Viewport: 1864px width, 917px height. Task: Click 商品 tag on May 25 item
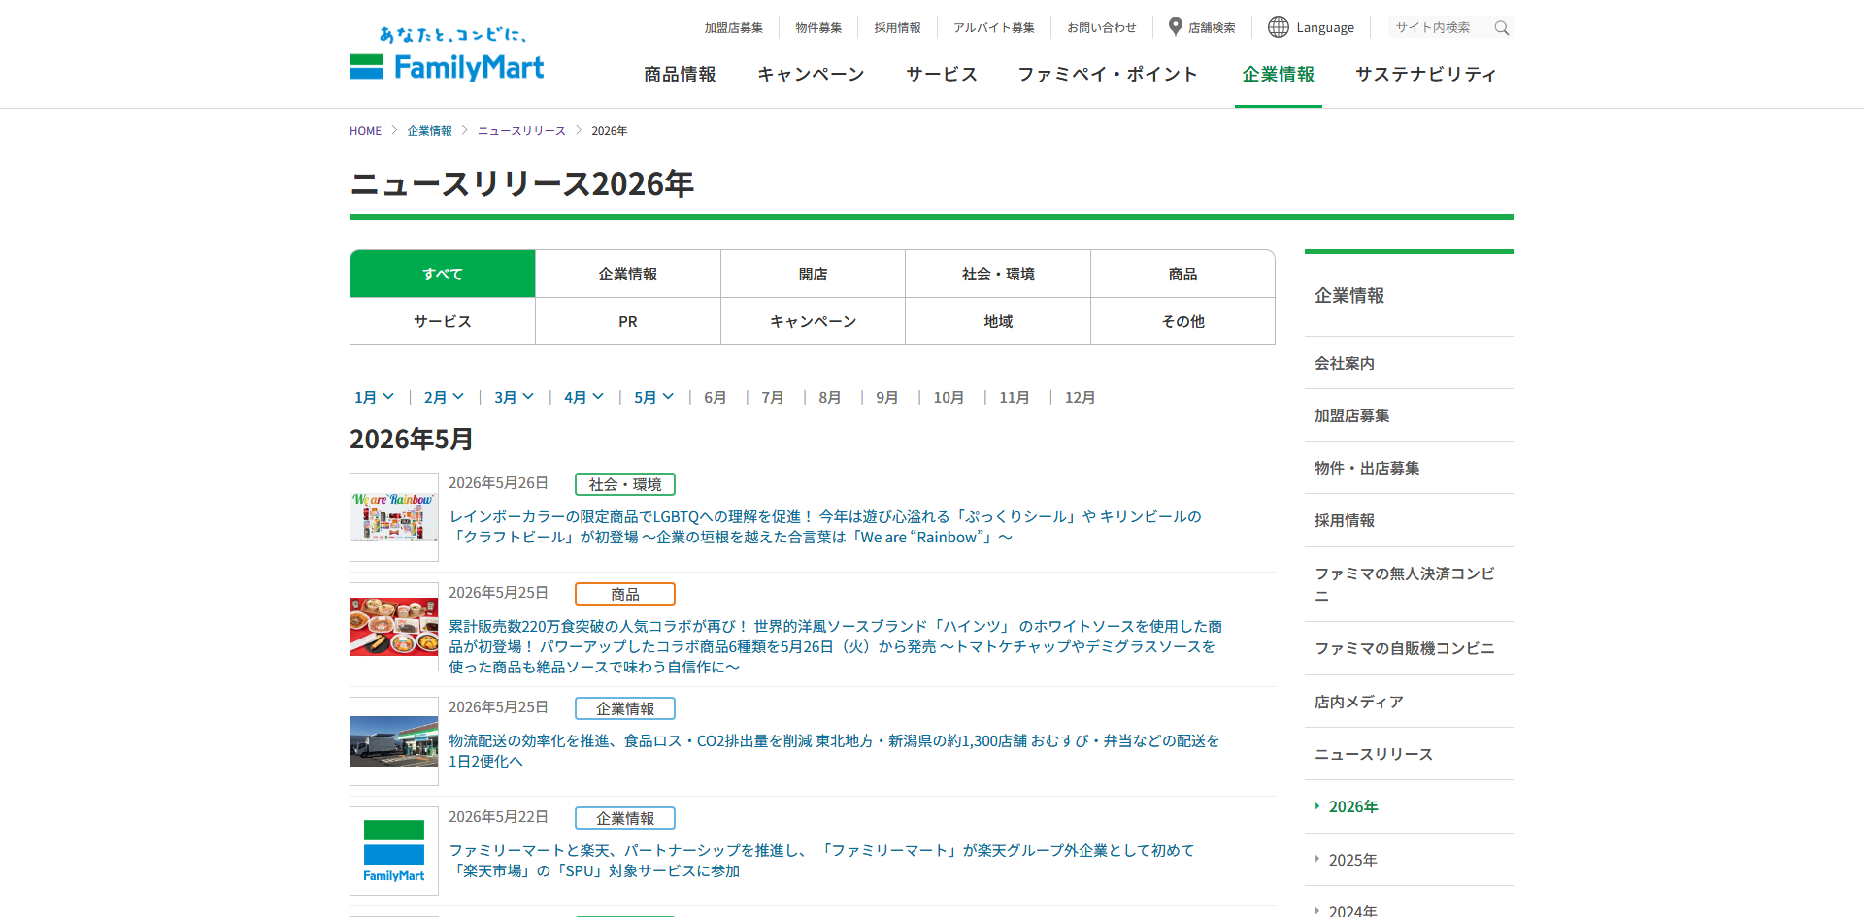tap(625, 594)
